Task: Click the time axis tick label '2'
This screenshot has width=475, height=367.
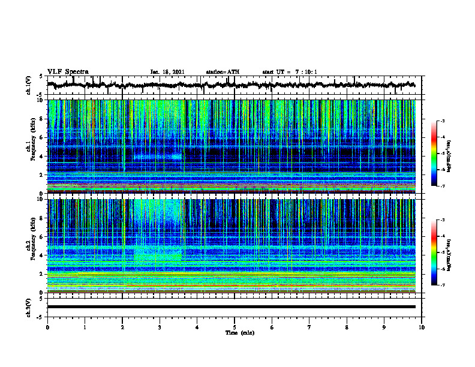Action: click(122, 327)
